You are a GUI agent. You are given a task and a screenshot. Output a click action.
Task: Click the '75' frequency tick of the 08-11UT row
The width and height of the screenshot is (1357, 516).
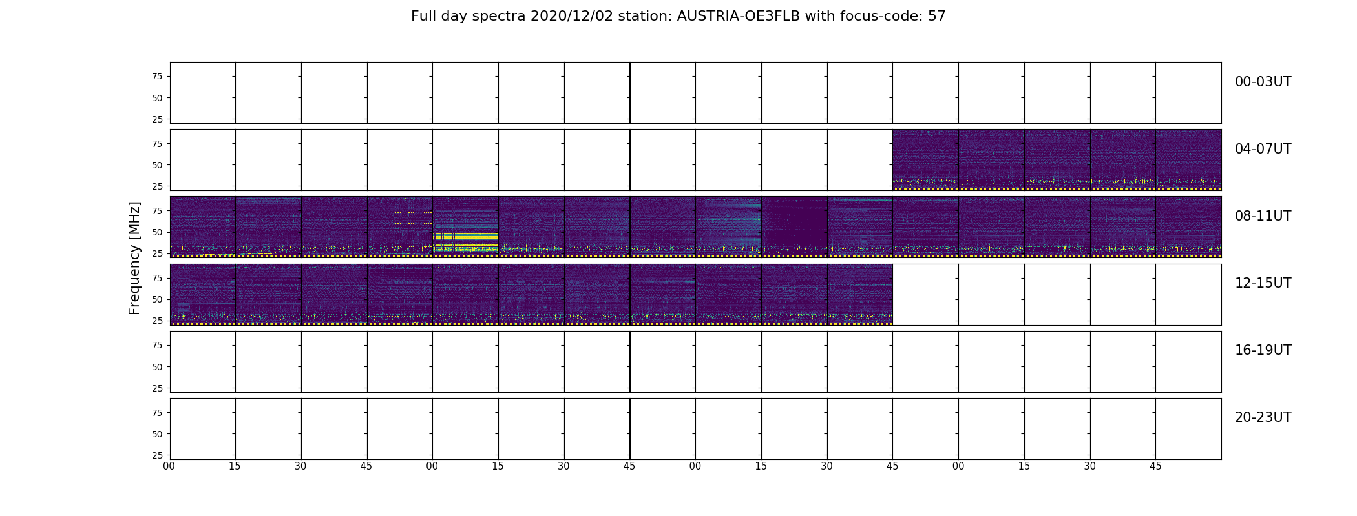(x=157, y=211)
